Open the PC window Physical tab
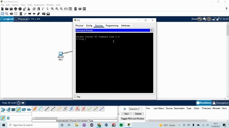 coord(79,26)
